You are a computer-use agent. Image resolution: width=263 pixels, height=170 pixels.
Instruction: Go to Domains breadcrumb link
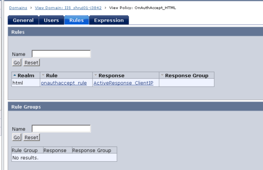18,8
